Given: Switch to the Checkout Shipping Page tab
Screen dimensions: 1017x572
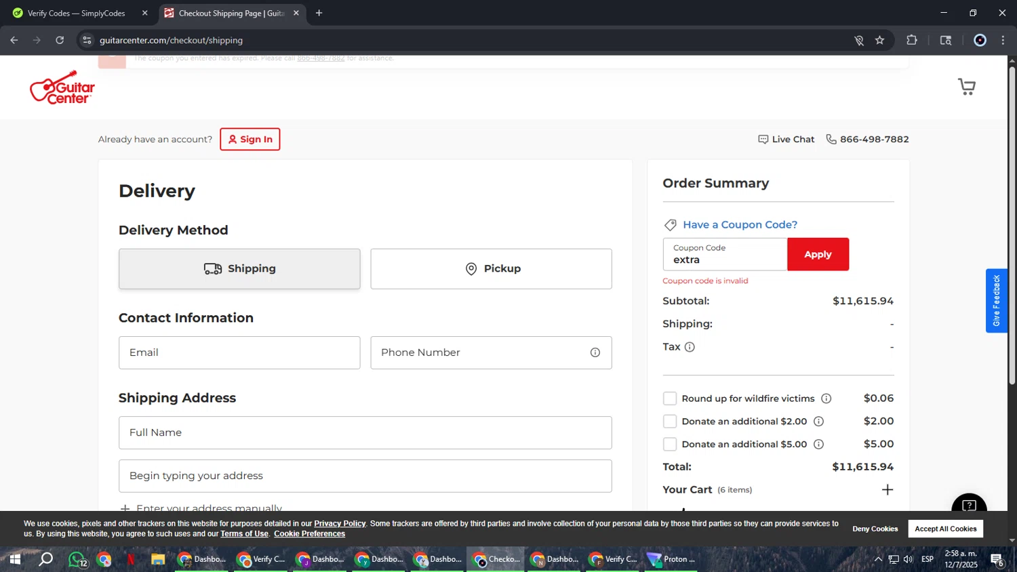Looking at the screenshot, I should click(232, 13).
